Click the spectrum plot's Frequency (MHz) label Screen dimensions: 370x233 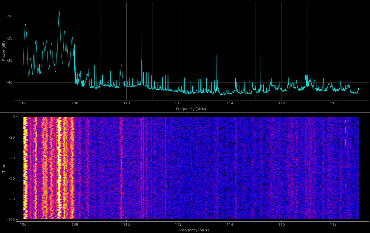coord(191,109)
